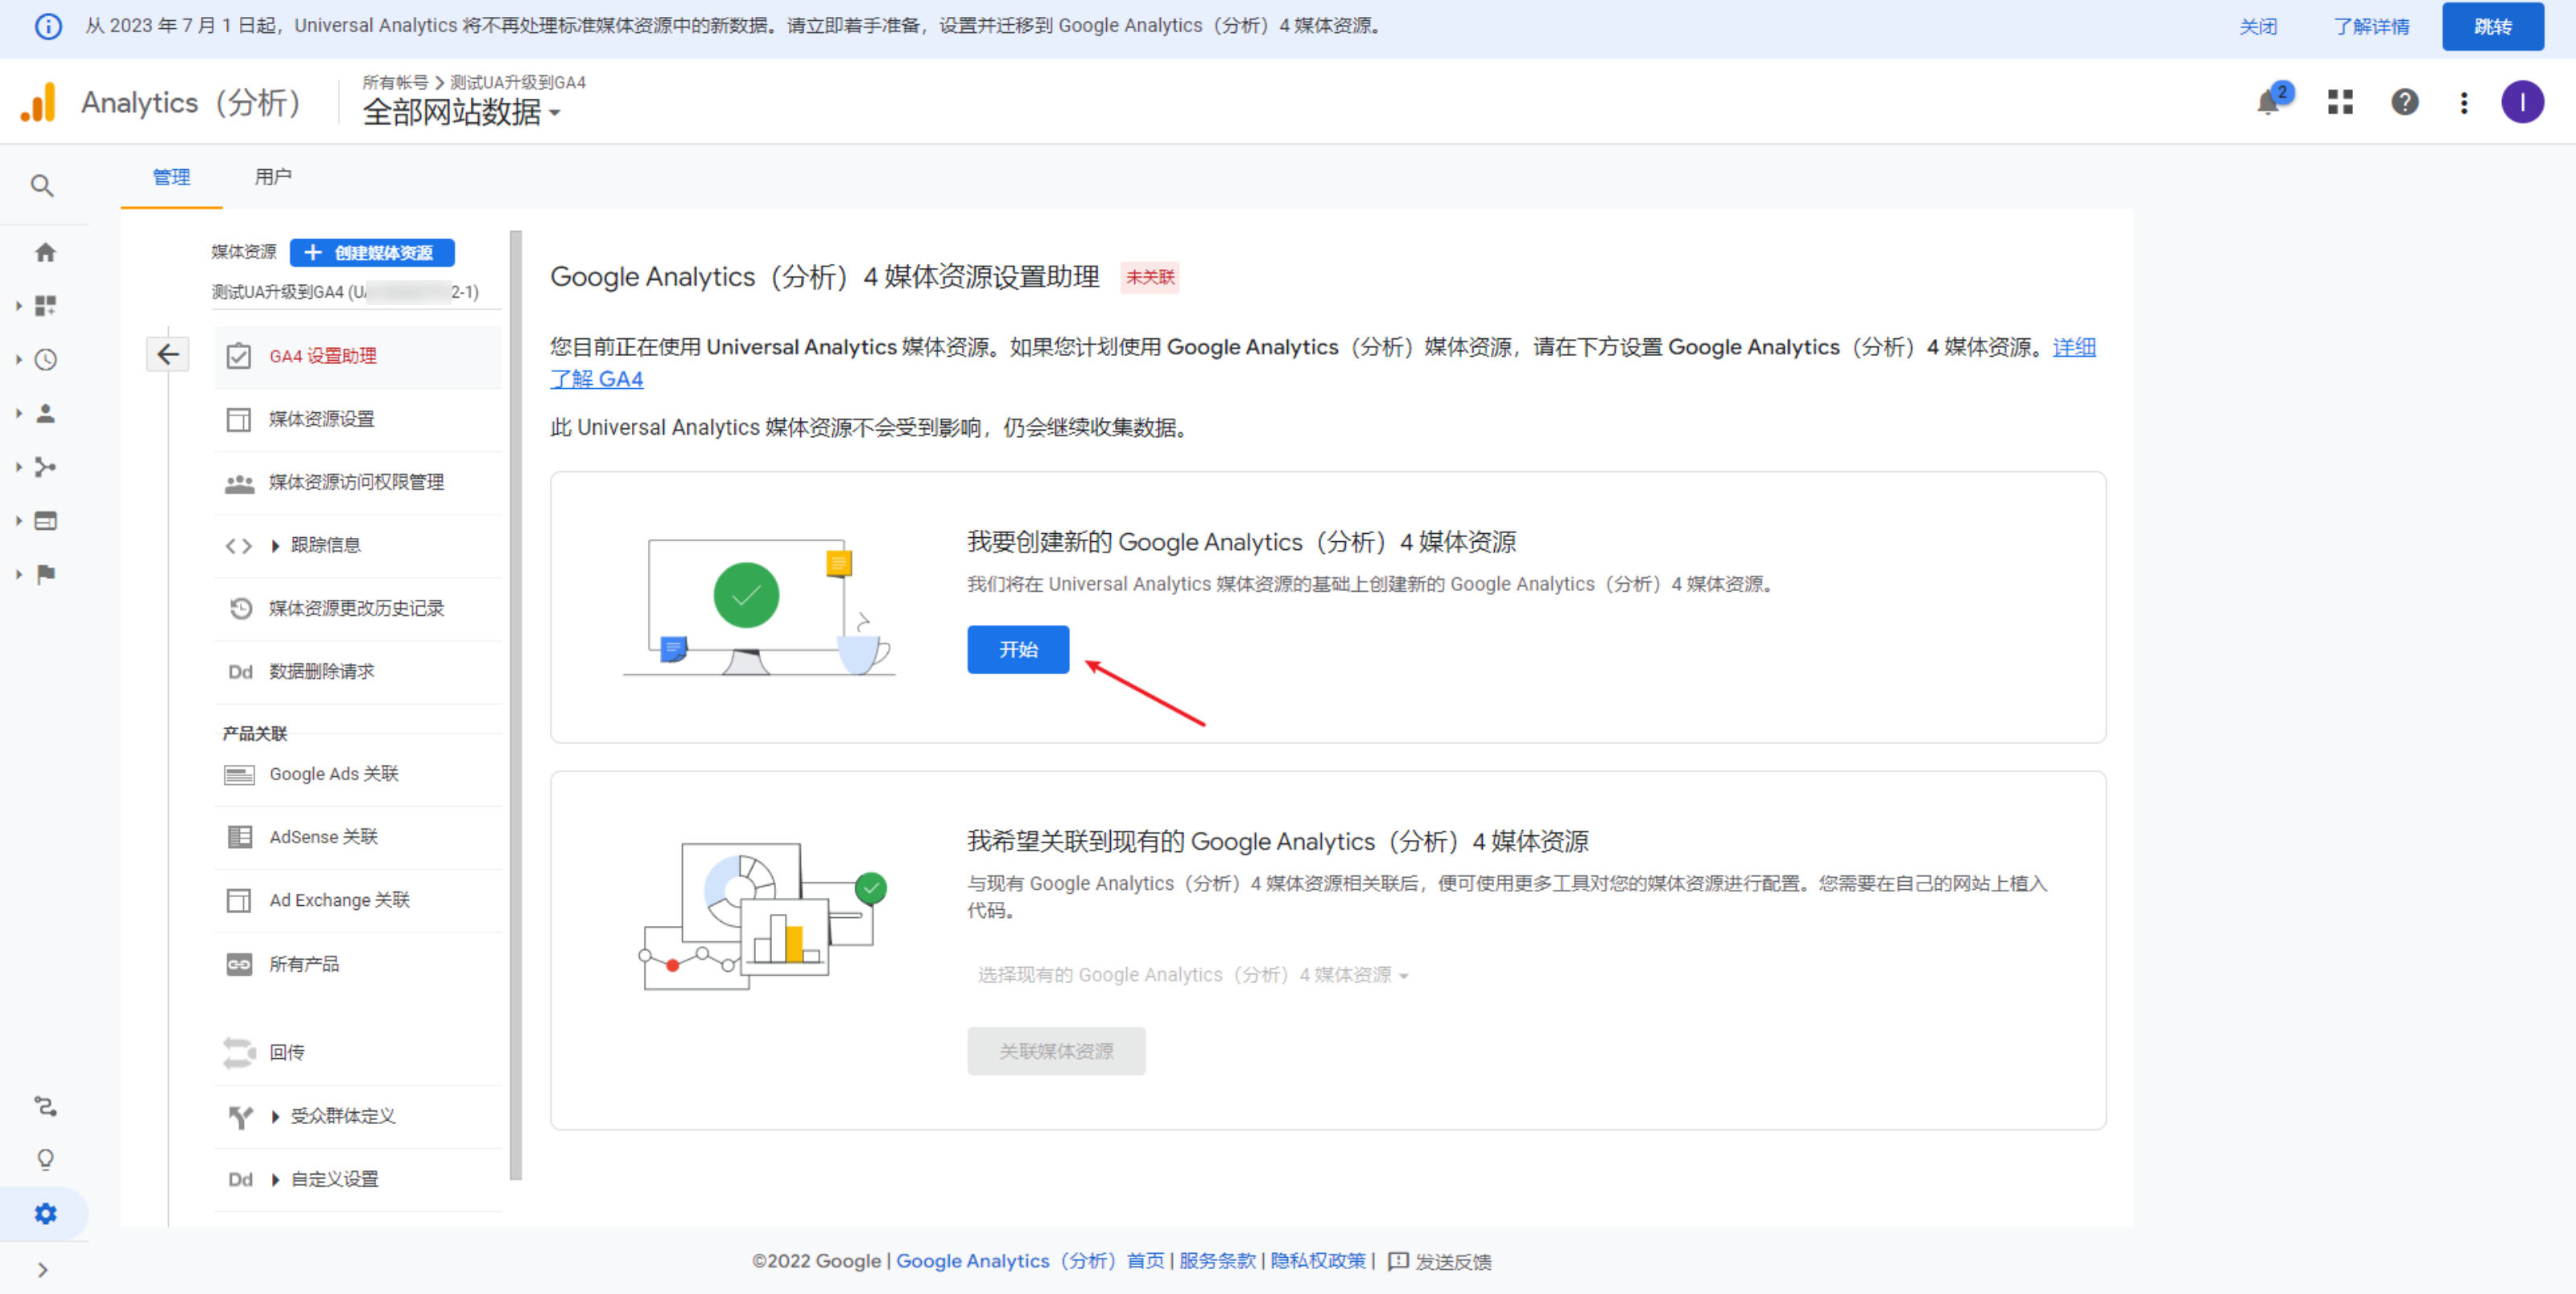The width and height of the screenshot is (2576, 1294).
Task: Click the blue 开始 button
Action: 1018,649
